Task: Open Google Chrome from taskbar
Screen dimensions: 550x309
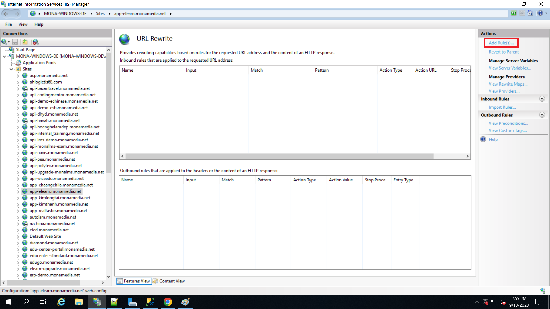Action: (x=168, y=302)
